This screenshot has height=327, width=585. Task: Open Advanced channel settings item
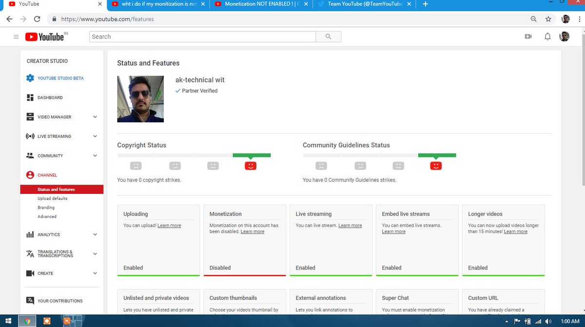pos(47,216)
